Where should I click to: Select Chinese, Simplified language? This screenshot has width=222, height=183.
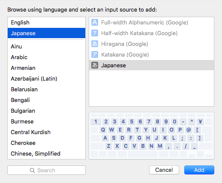point(46,153)
